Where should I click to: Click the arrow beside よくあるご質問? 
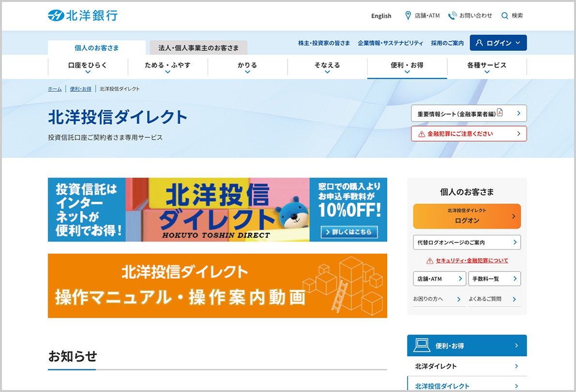coord(514,299)
